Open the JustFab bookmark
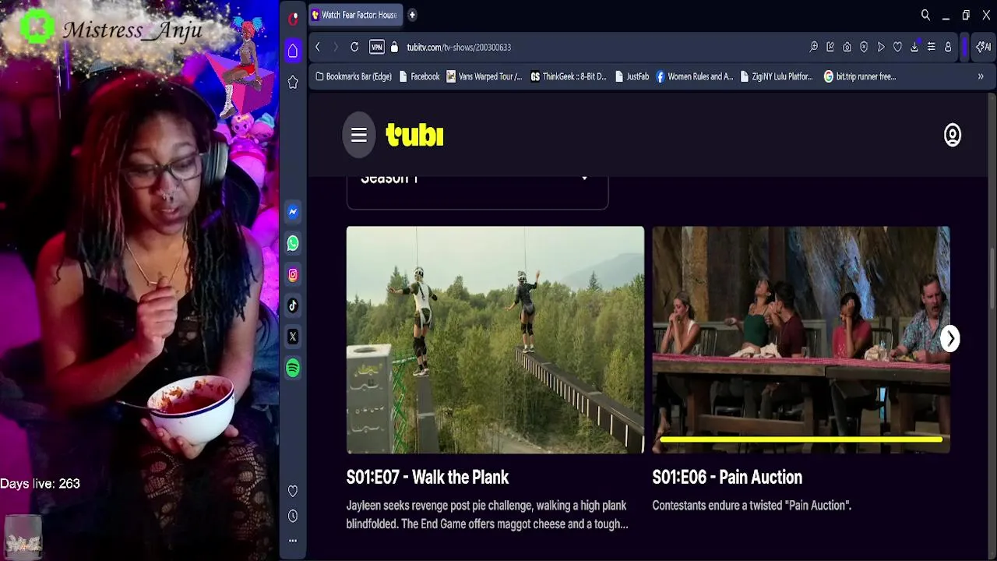This screenshot has width=997, height=561. (632, 76)
